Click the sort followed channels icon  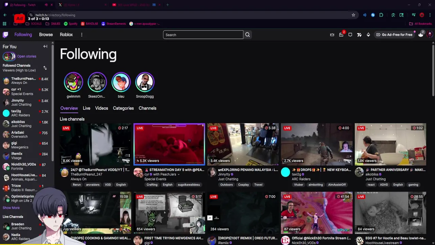point(45,68)
